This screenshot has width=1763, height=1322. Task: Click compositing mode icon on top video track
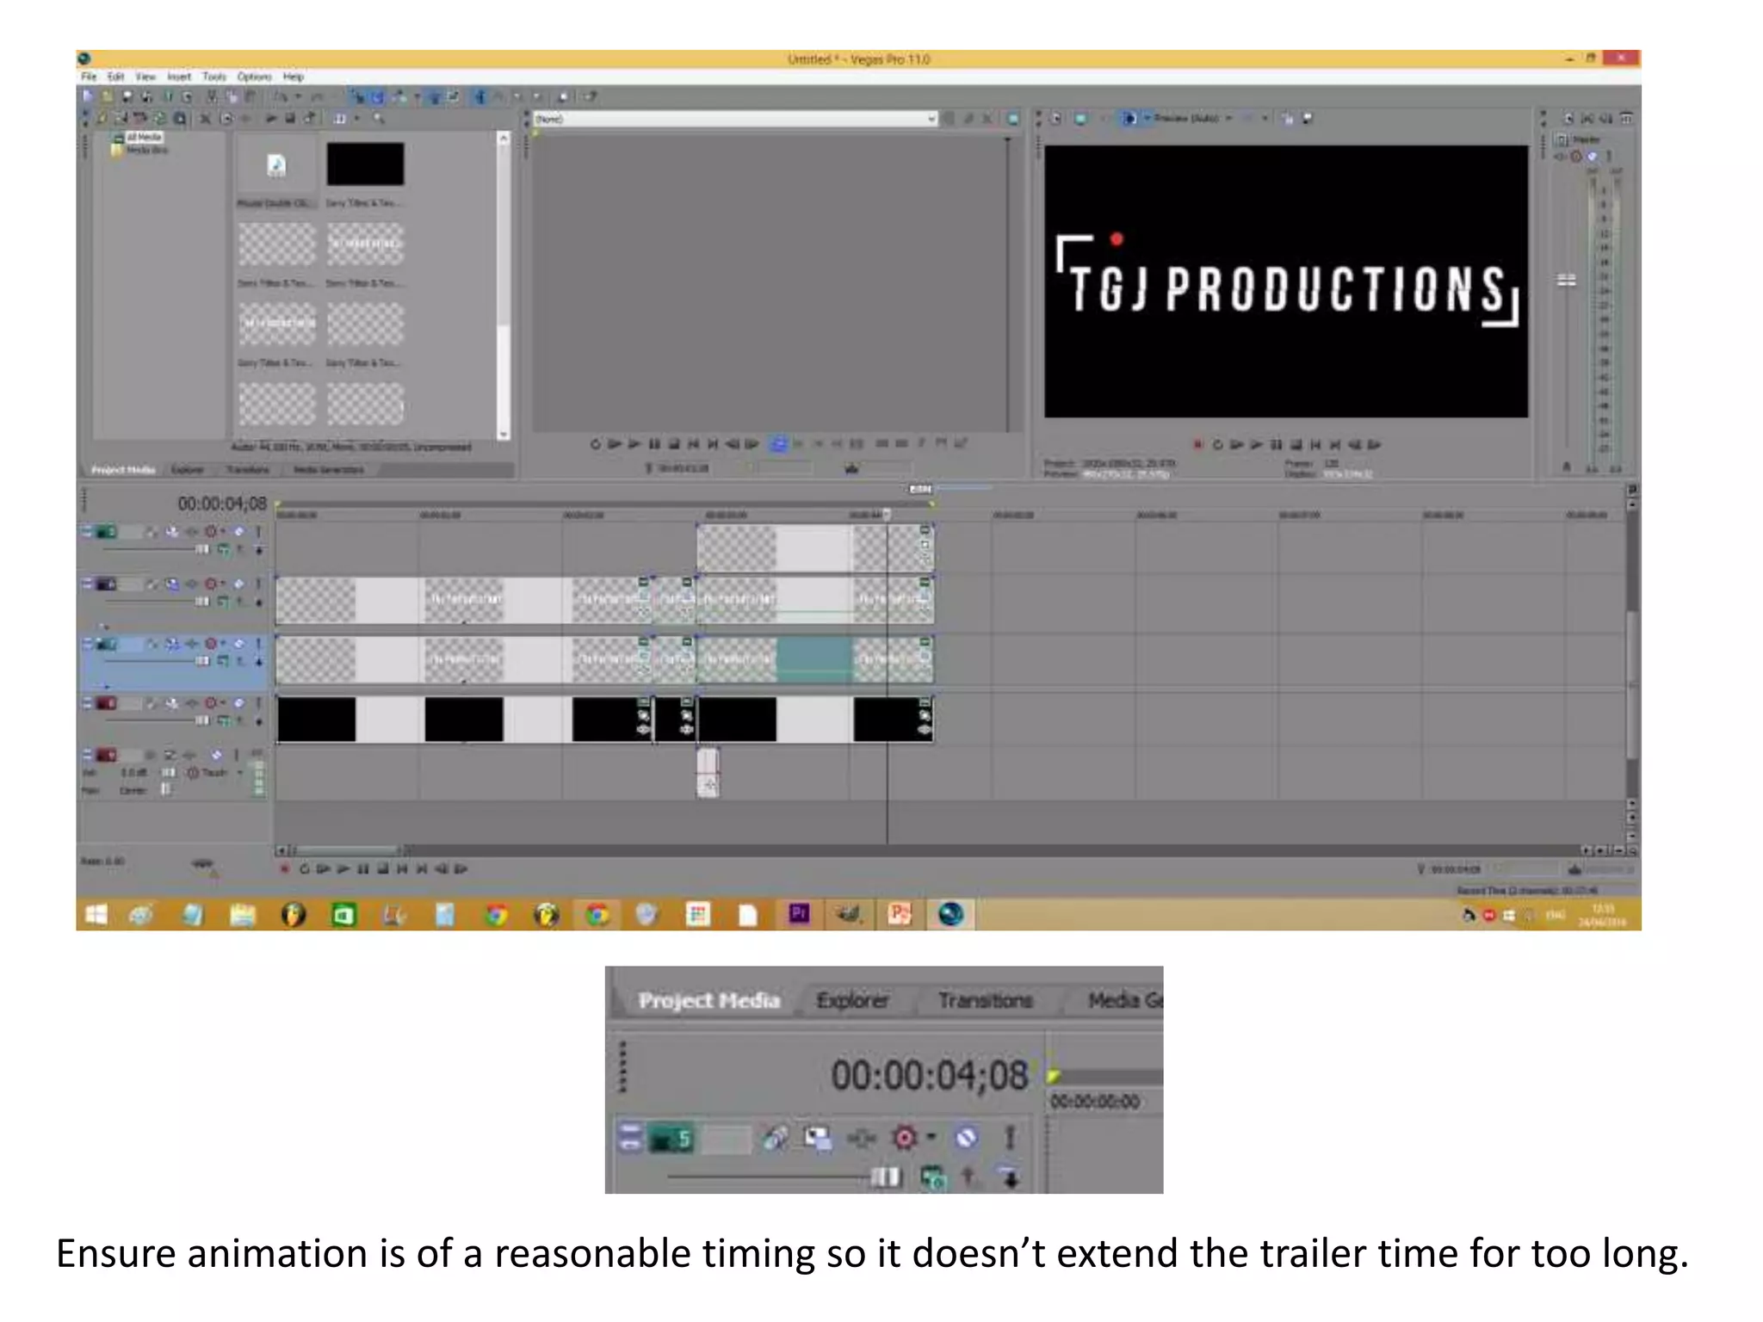pyautogui.click(x=224, y=549)
